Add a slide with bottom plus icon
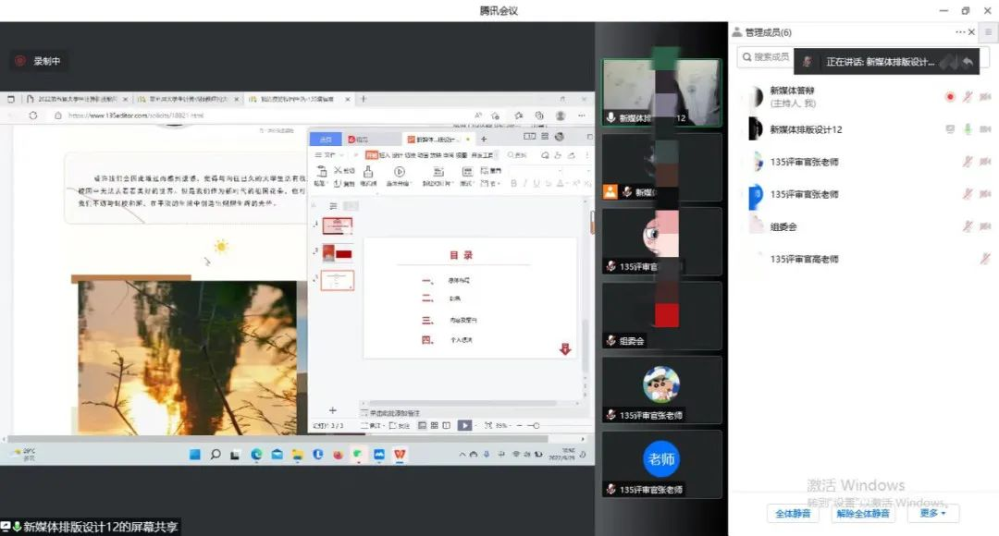999x536 pixels. 332,410
